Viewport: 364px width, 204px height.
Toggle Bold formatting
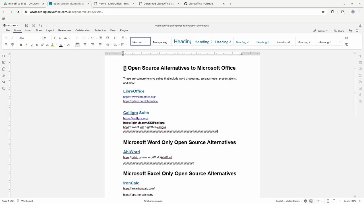tap(21, 45)
